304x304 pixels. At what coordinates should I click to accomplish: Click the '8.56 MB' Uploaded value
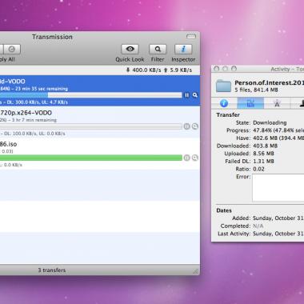tap(263, 154)
